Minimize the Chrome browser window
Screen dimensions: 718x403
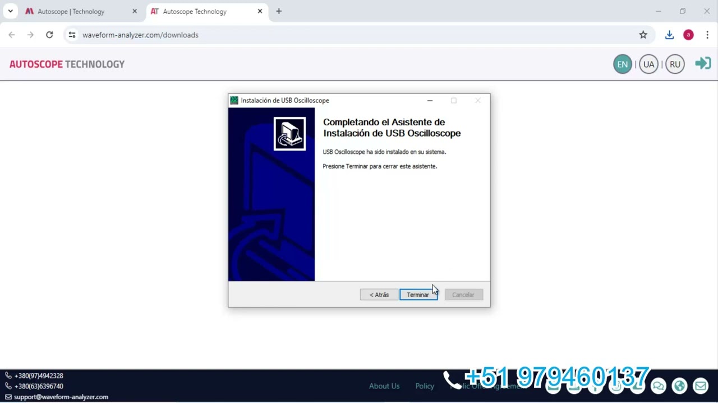(659, 11)
